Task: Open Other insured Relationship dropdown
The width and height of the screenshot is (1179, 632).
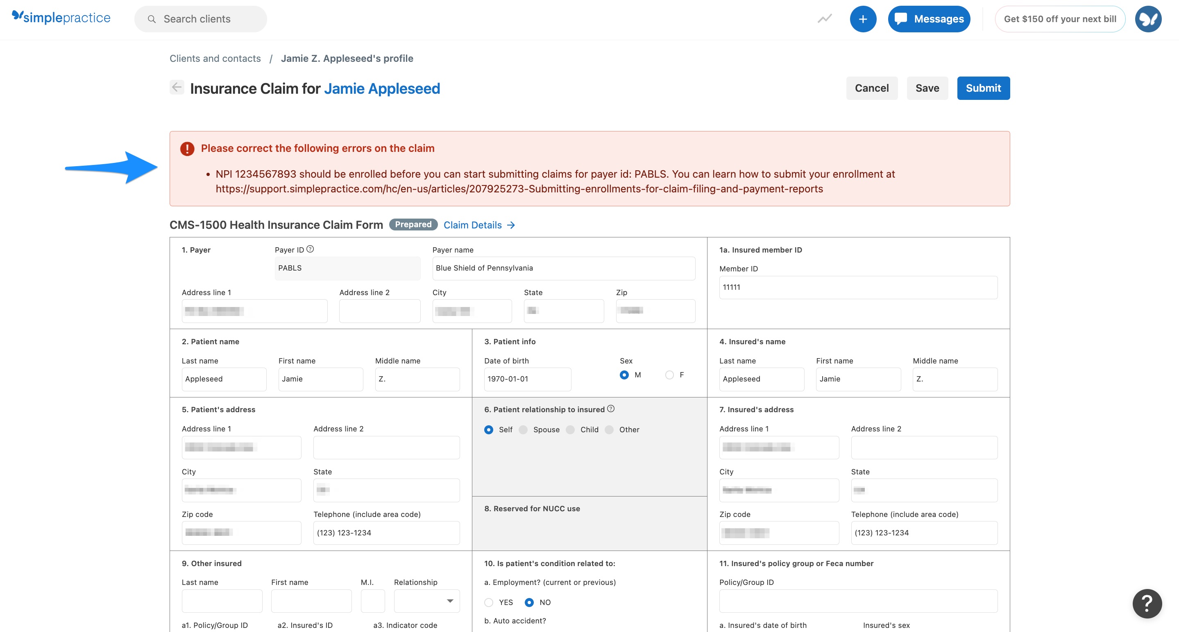Action: pyautogui.click(x=426, y=601)
